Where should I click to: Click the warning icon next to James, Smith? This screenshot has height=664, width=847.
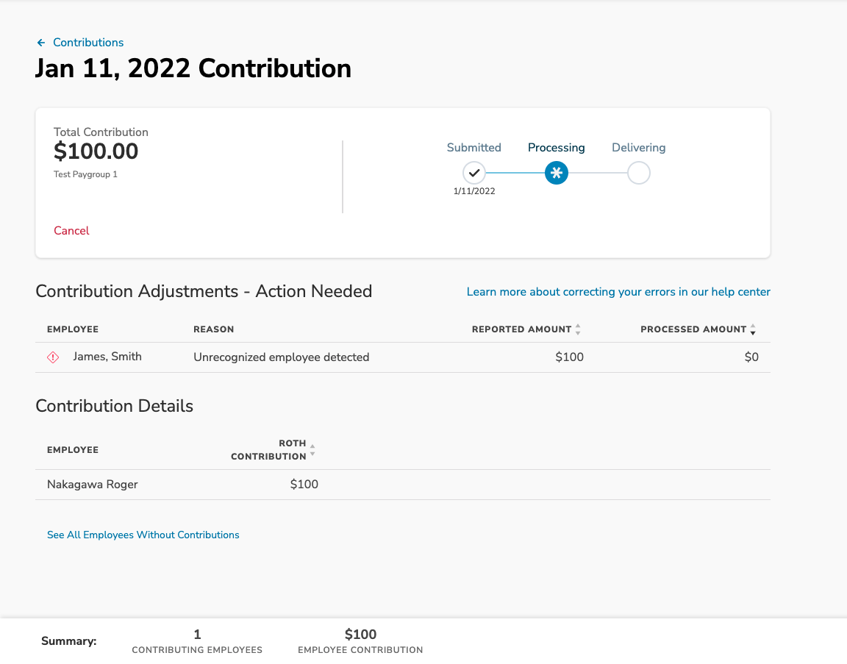(x=52, y=357)
